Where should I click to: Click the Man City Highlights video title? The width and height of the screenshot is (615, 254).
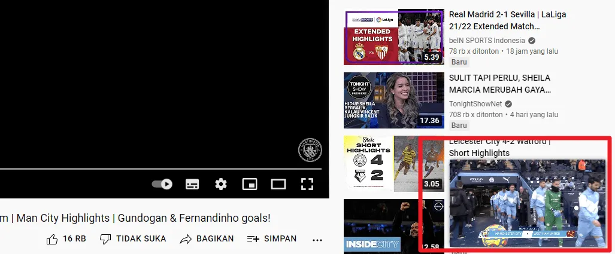click(135, 218)
